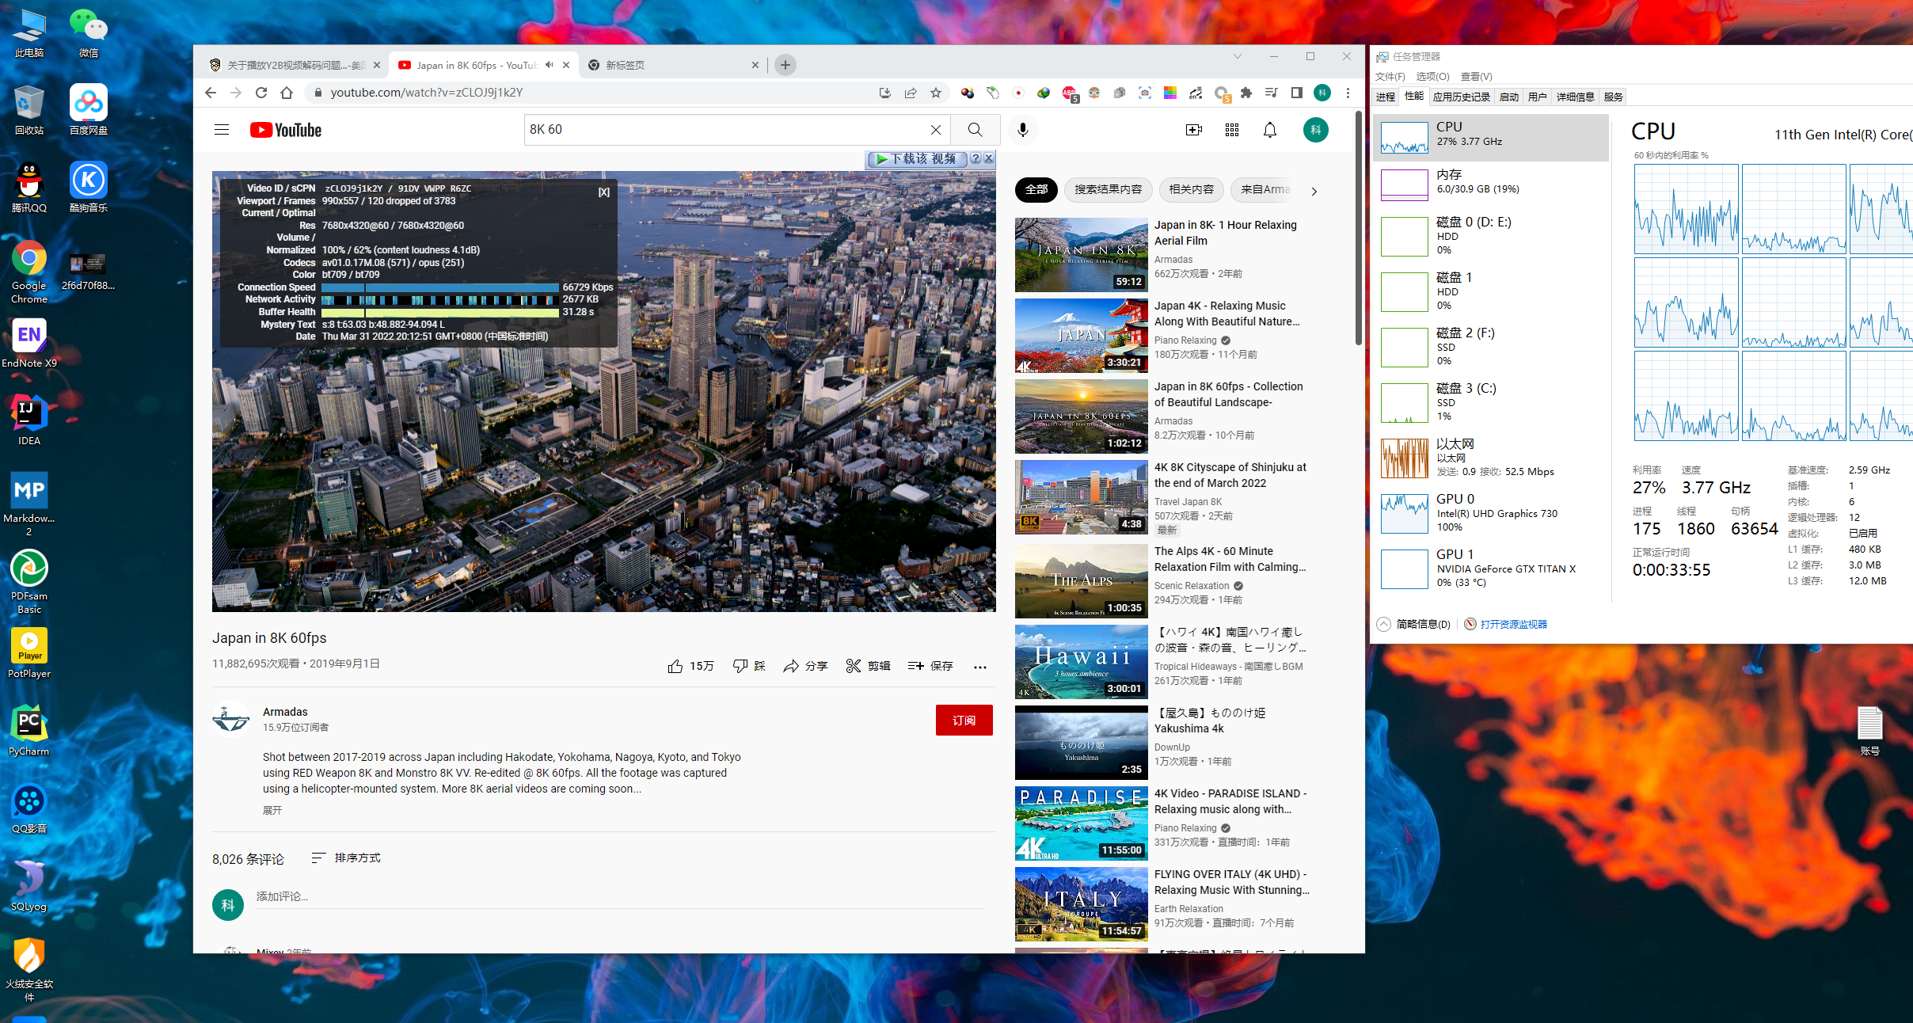The width and height of the screenshot is (1913, 1023).
Task: Open more actions ellipsis under video
Action: pos(980,667)
